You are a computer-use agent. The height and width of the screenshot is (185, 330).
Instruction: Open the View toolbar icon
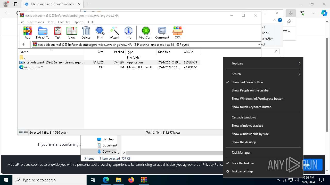tap(72, 33)
